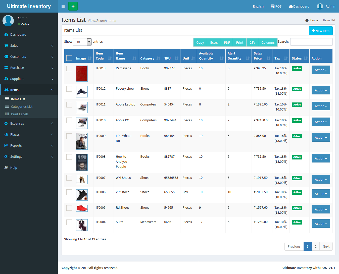Screen dimensions: 339x274
Task: Open Categories List in sidebar
Action: (22, 107)
